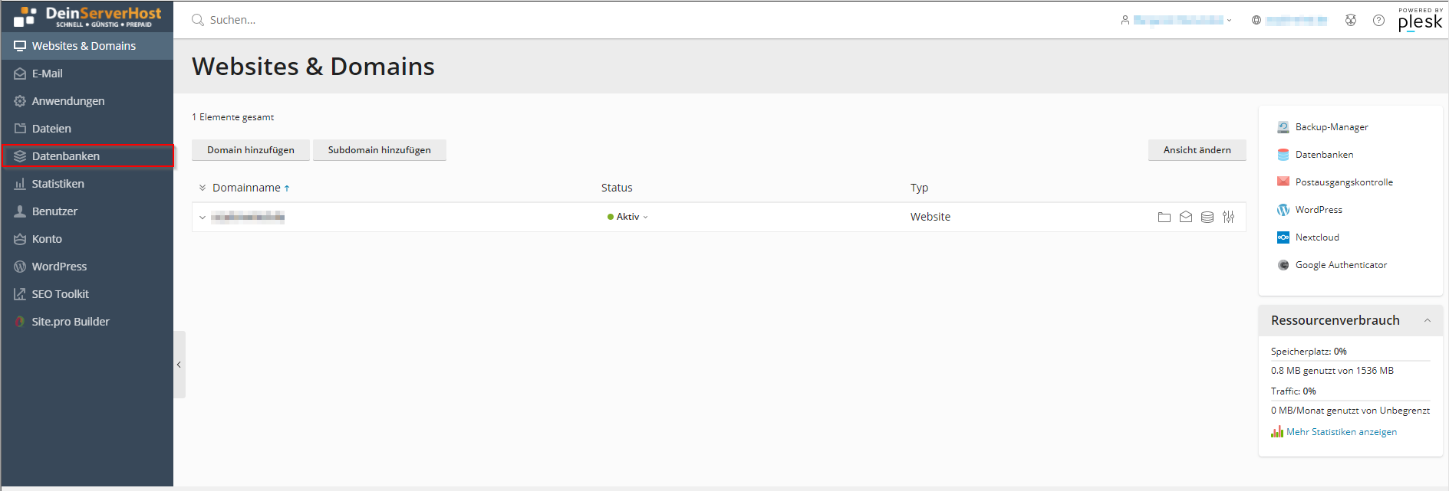Screen dimensions: 1449x491
Task: Open Nextcloud from the right panel
Action: click(x=1316, y=237)
